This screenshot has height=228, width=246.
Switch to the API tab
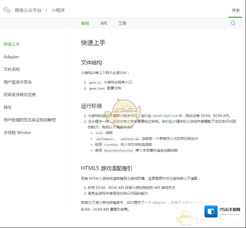104,23
